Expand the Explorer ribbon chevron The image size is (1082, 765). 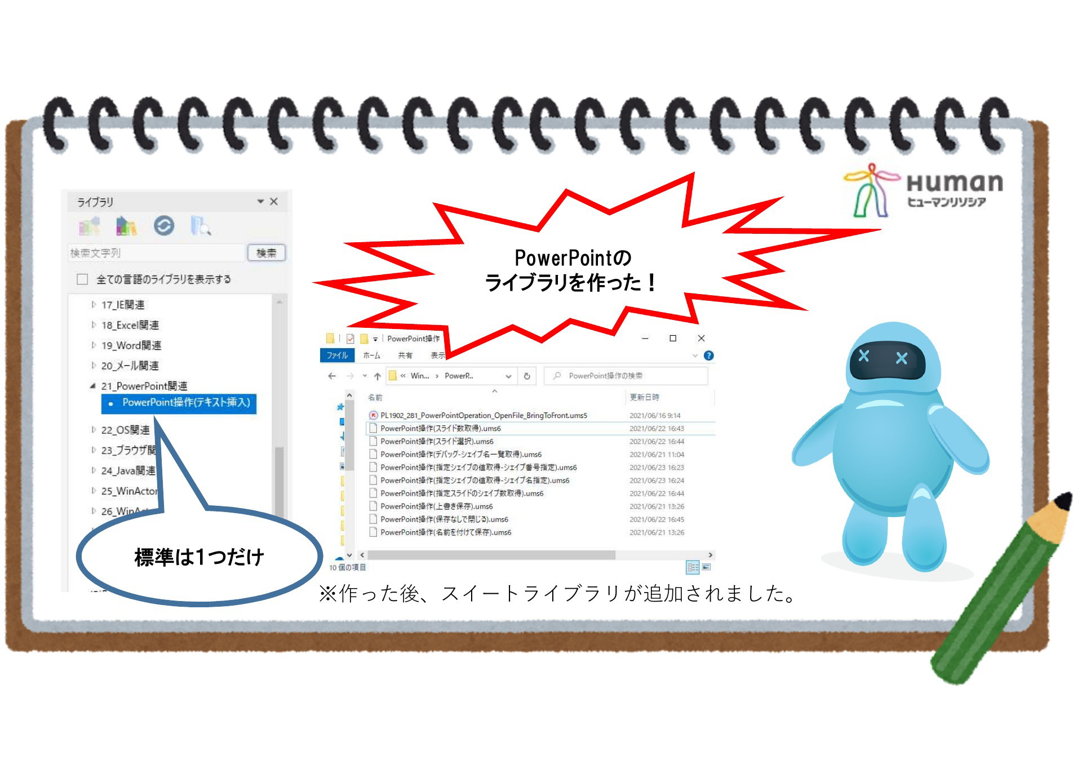(695, 355)
